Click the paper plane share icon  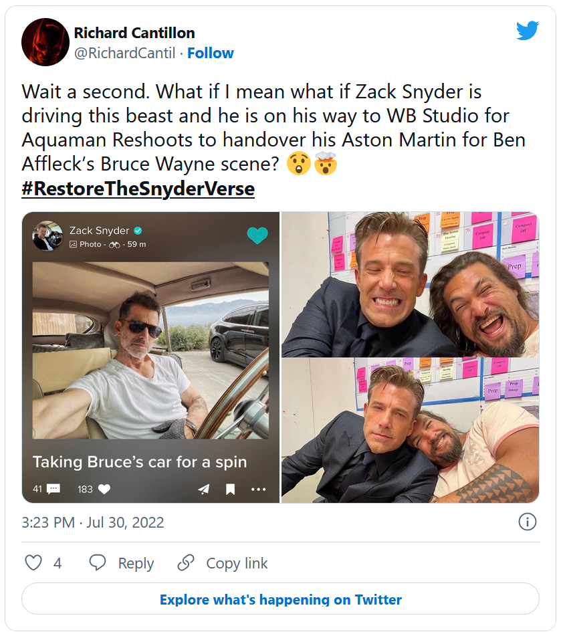point(204,490)
